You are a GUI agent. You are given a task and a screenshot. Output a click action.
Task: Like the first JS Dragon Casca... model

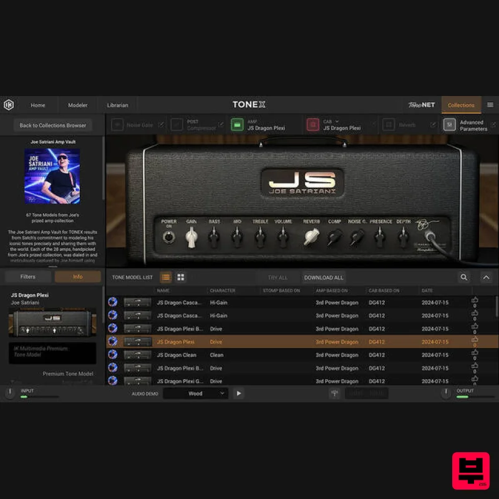(x=475, y=300)
